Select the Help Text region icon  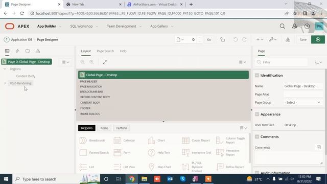pos(151,152)
